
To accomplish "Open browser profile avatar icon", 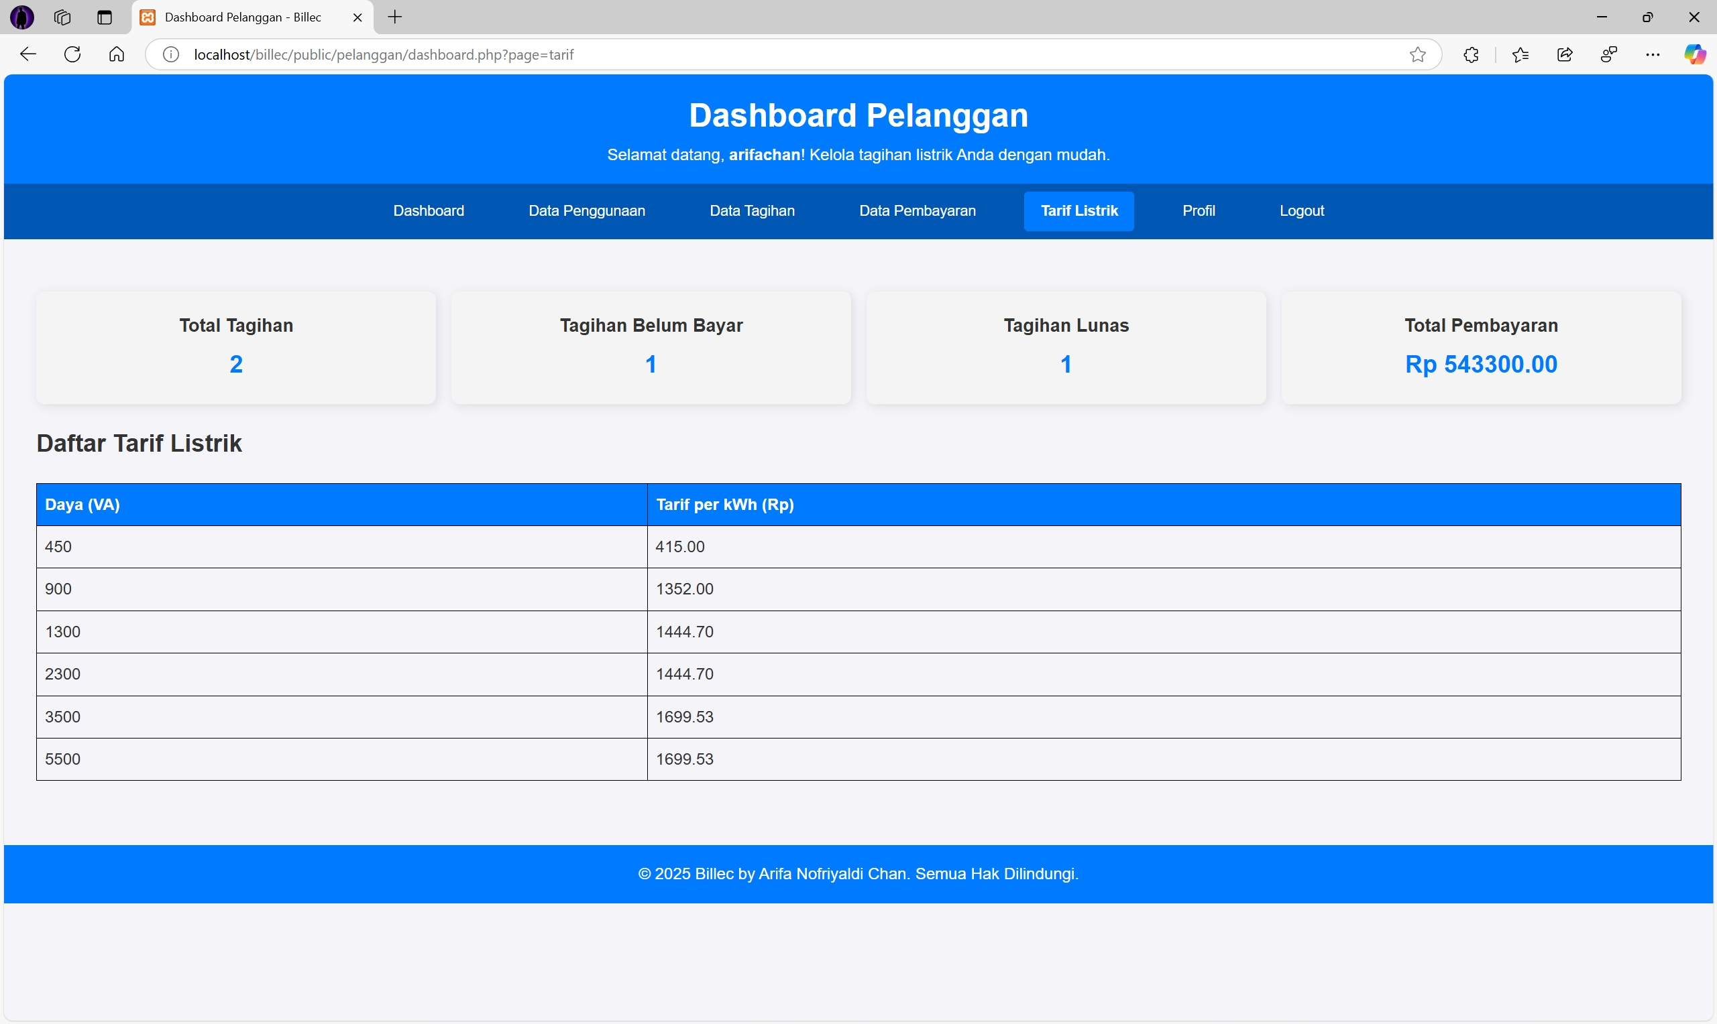I will click(x=22, y=17).
